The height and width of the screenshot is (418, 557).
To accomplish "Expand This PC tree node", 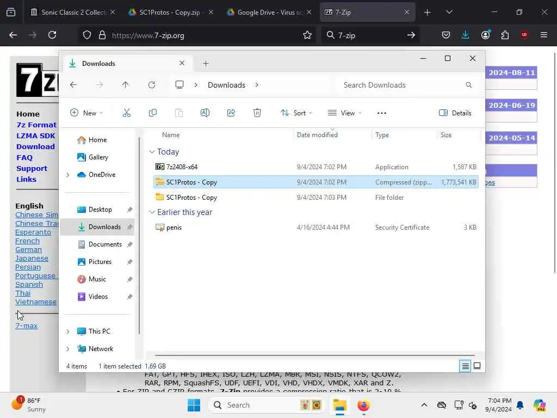I will click(x=68, y=331).
